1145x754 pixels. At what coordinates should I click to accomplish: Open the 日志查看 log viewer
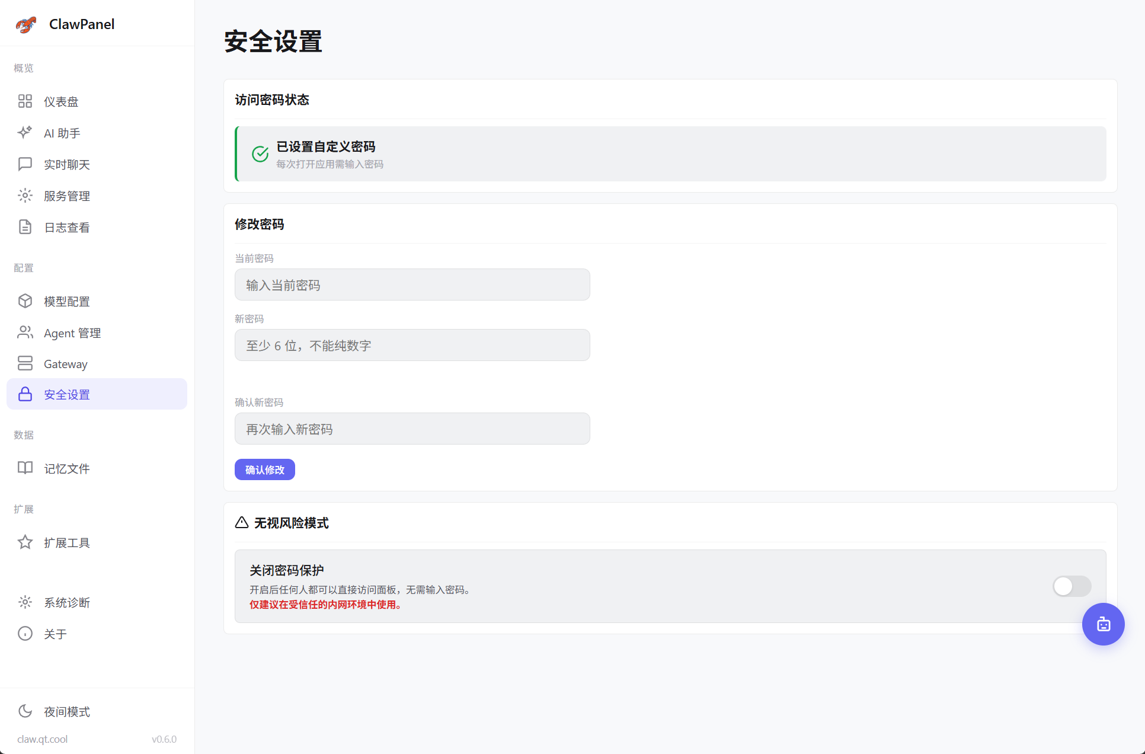(x=66, y=227)
